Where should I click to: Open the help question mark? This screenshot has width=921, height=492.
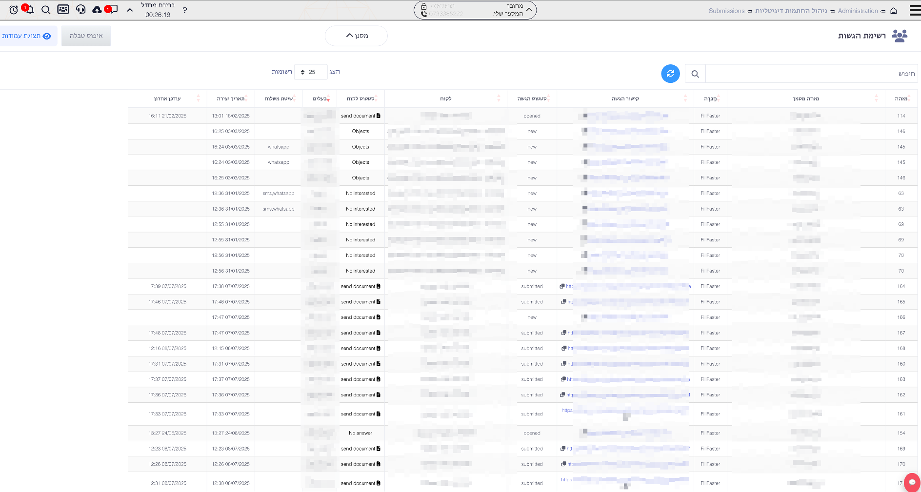pos(185,10)
